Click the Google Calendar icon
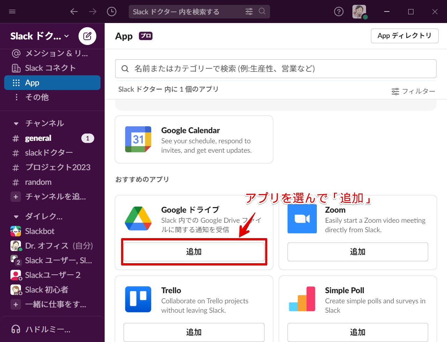This screenshot has width=447, height=342. [138, 139]
